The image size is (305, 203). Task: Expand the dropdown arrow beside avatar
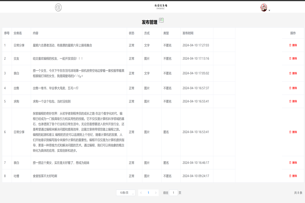(269, 10)
